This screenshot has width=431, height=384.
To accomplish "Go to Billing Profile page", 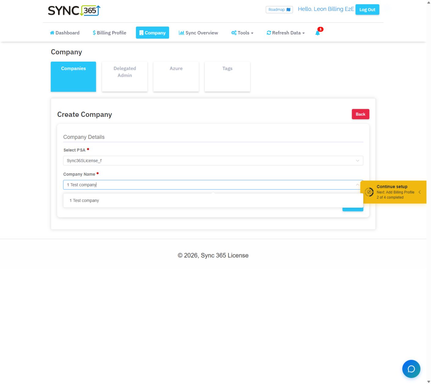I will coord(109,33).
